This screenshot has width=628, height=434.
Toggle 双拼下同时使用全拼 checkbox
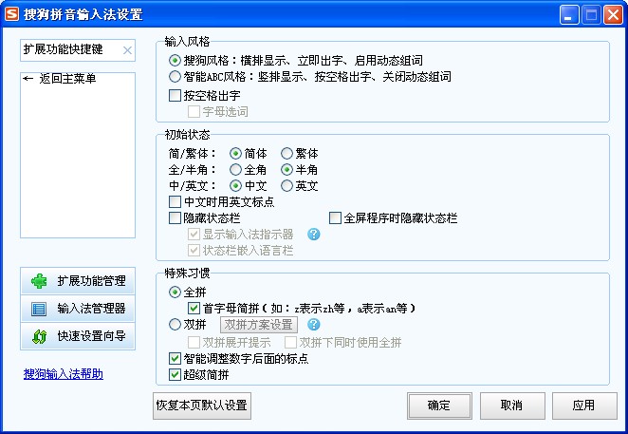(290, 343)
